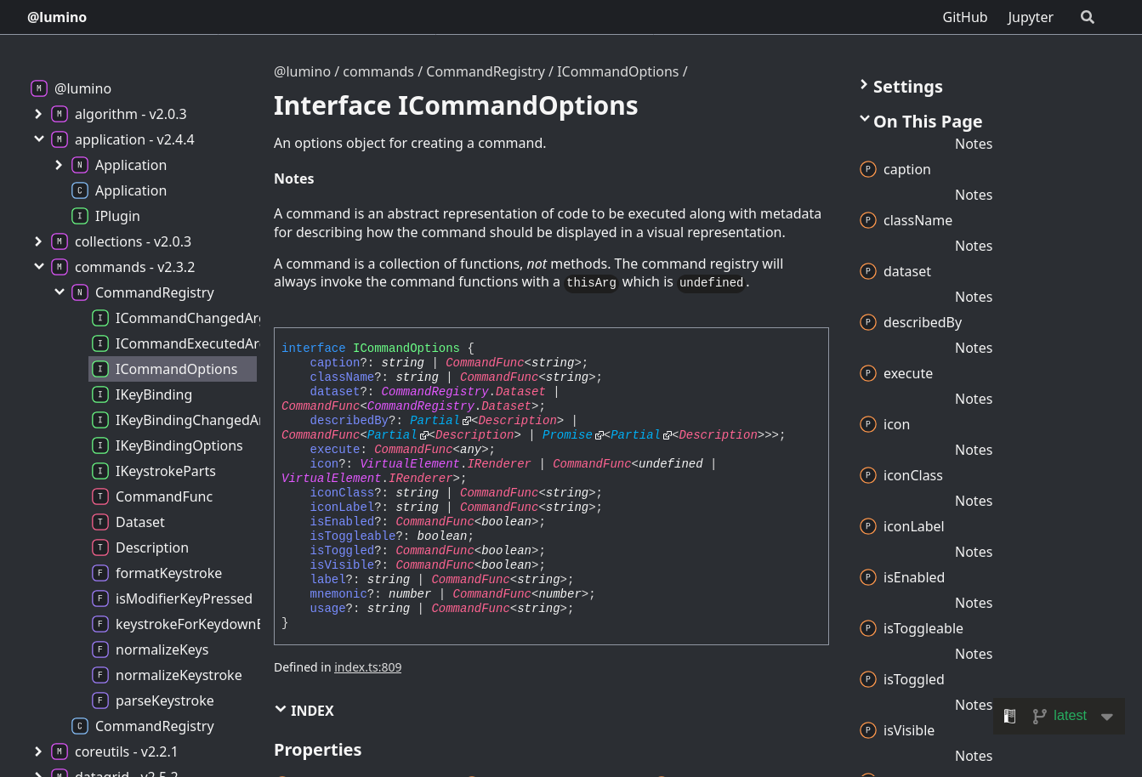Click the CommandRegistry class C icon
The image size is (1142, 777).
[79, 726]
